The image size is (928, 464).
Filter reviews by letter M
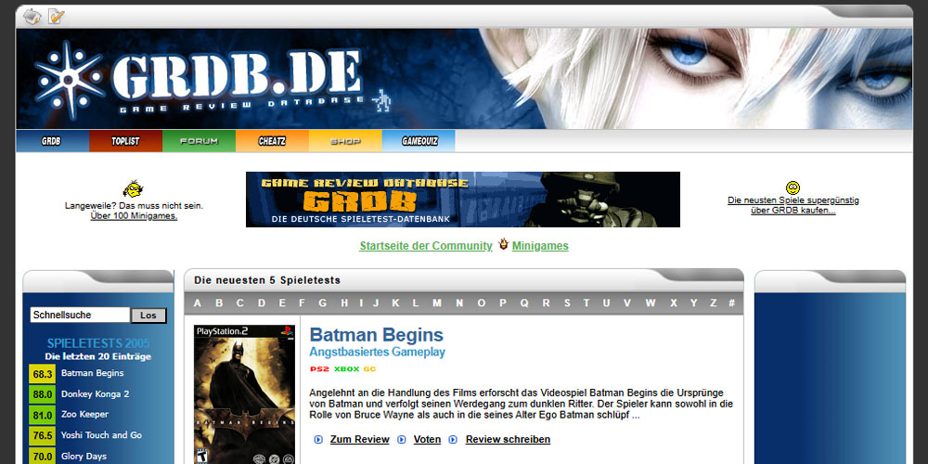[437, 303]
